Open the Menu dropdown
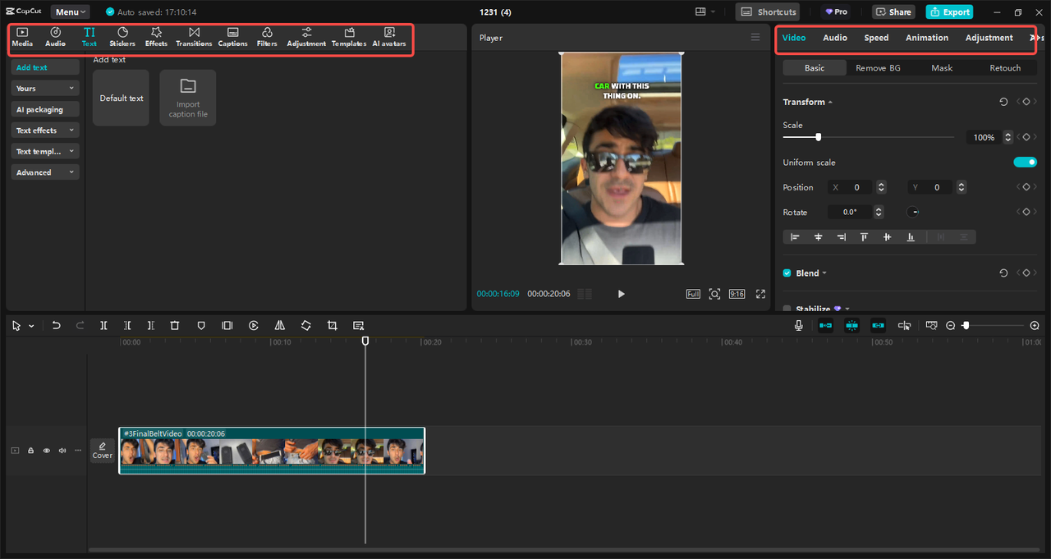This screenshot has width=1051, height=559. (72, 12)
